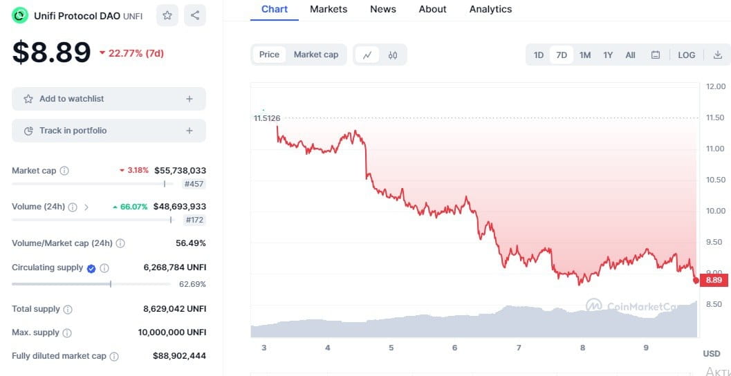Click Track in portfolio button
This screenshot has height=376, width=731.
(x=109, y=131)
